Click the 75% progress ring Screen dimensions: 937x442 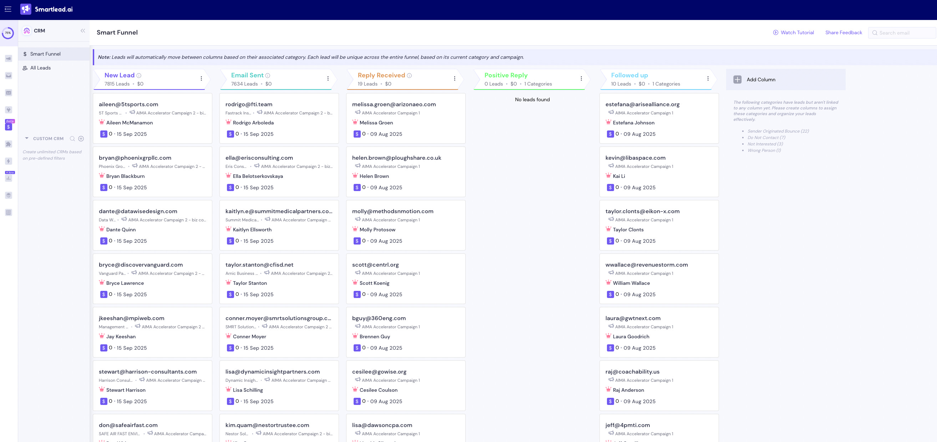[8, 33]
